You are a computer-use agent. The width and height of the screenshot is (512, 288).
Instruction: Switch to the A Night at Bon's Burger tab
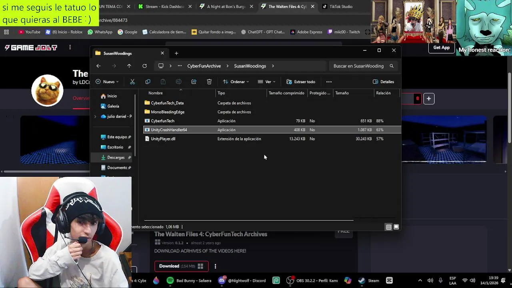coord(226,6)
